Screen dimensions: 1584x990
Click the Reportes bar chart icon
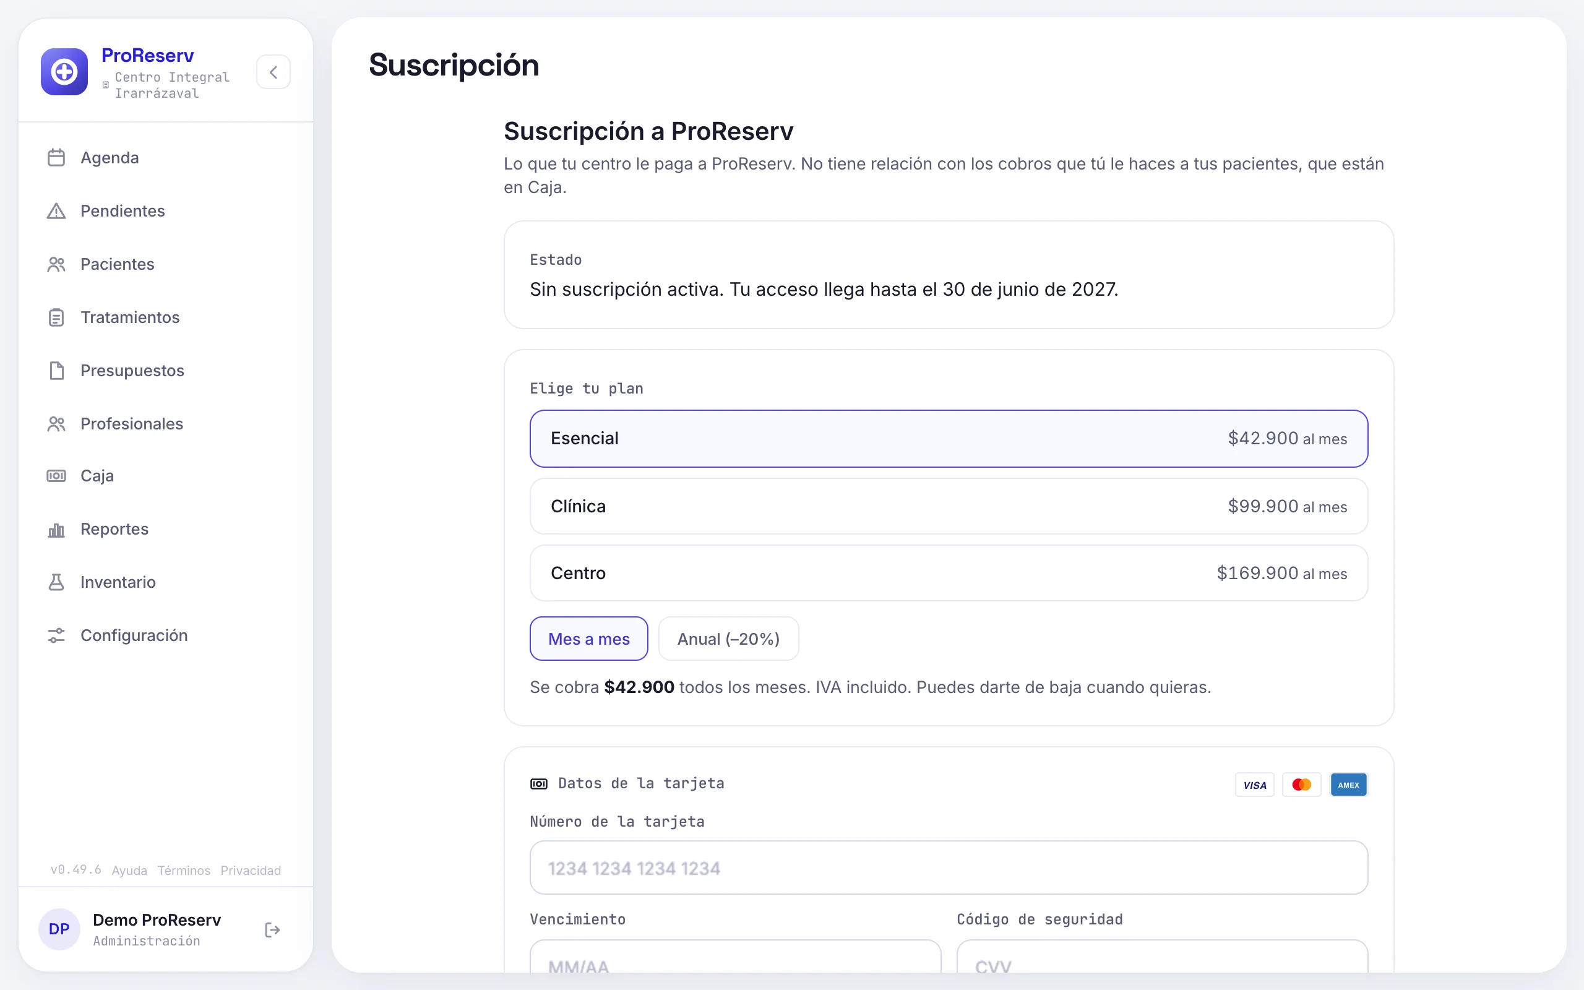tap(56, 529)
